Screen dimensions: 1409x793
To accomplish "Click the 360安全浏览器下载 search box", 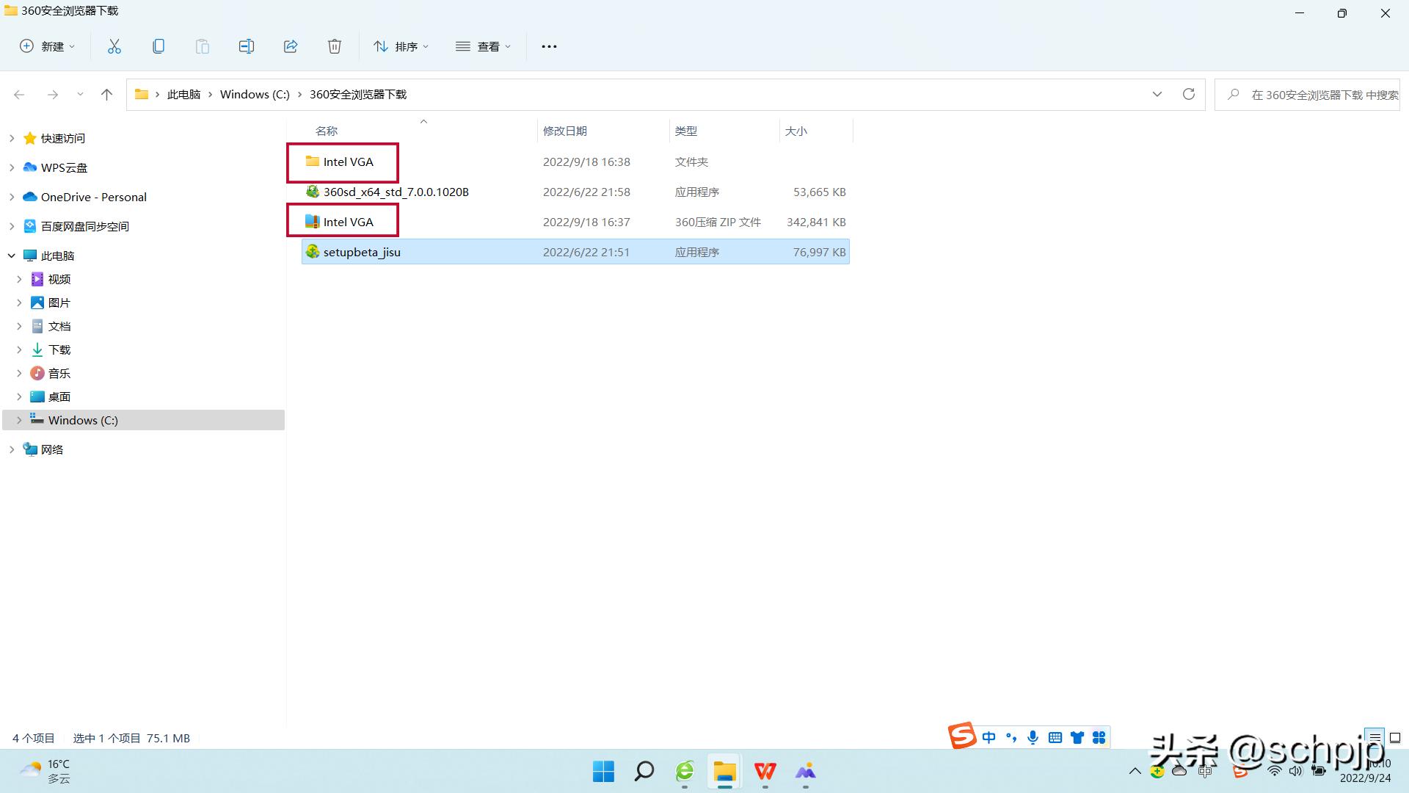I will click(1314, 95).
